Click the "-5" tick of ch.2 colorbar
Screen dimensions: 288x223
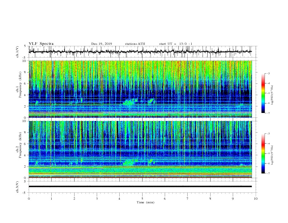tap(268, 153)
